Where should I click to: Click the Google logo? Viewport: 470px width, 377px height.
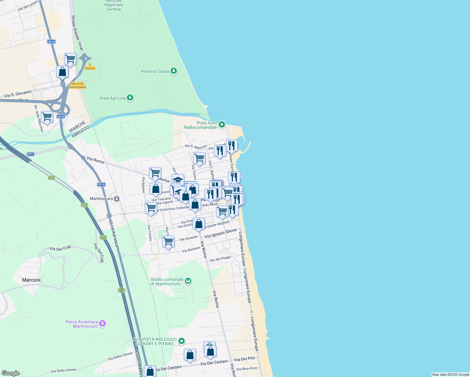point(10,373)
